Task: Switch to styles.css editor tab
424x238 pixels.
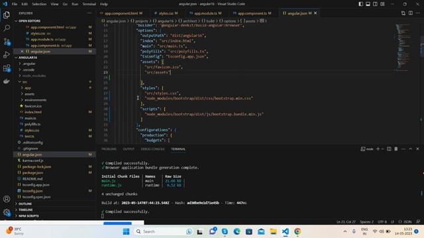Action: pyautogui.click(x=166, y=13)
